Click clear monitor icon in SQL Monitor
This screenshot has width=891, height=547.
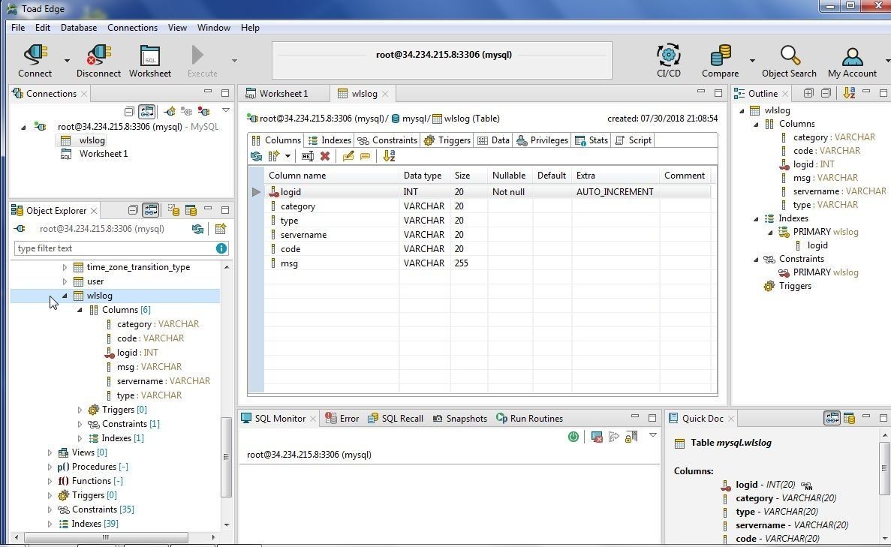pyautogui.click(x=597, y=436)
